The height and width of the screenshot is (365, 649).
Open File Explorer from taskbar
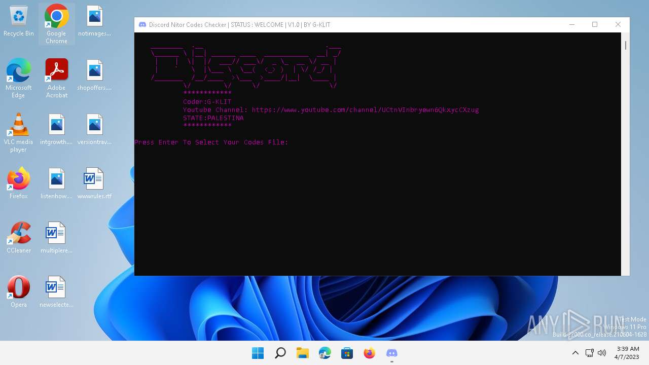coord(303,353)
